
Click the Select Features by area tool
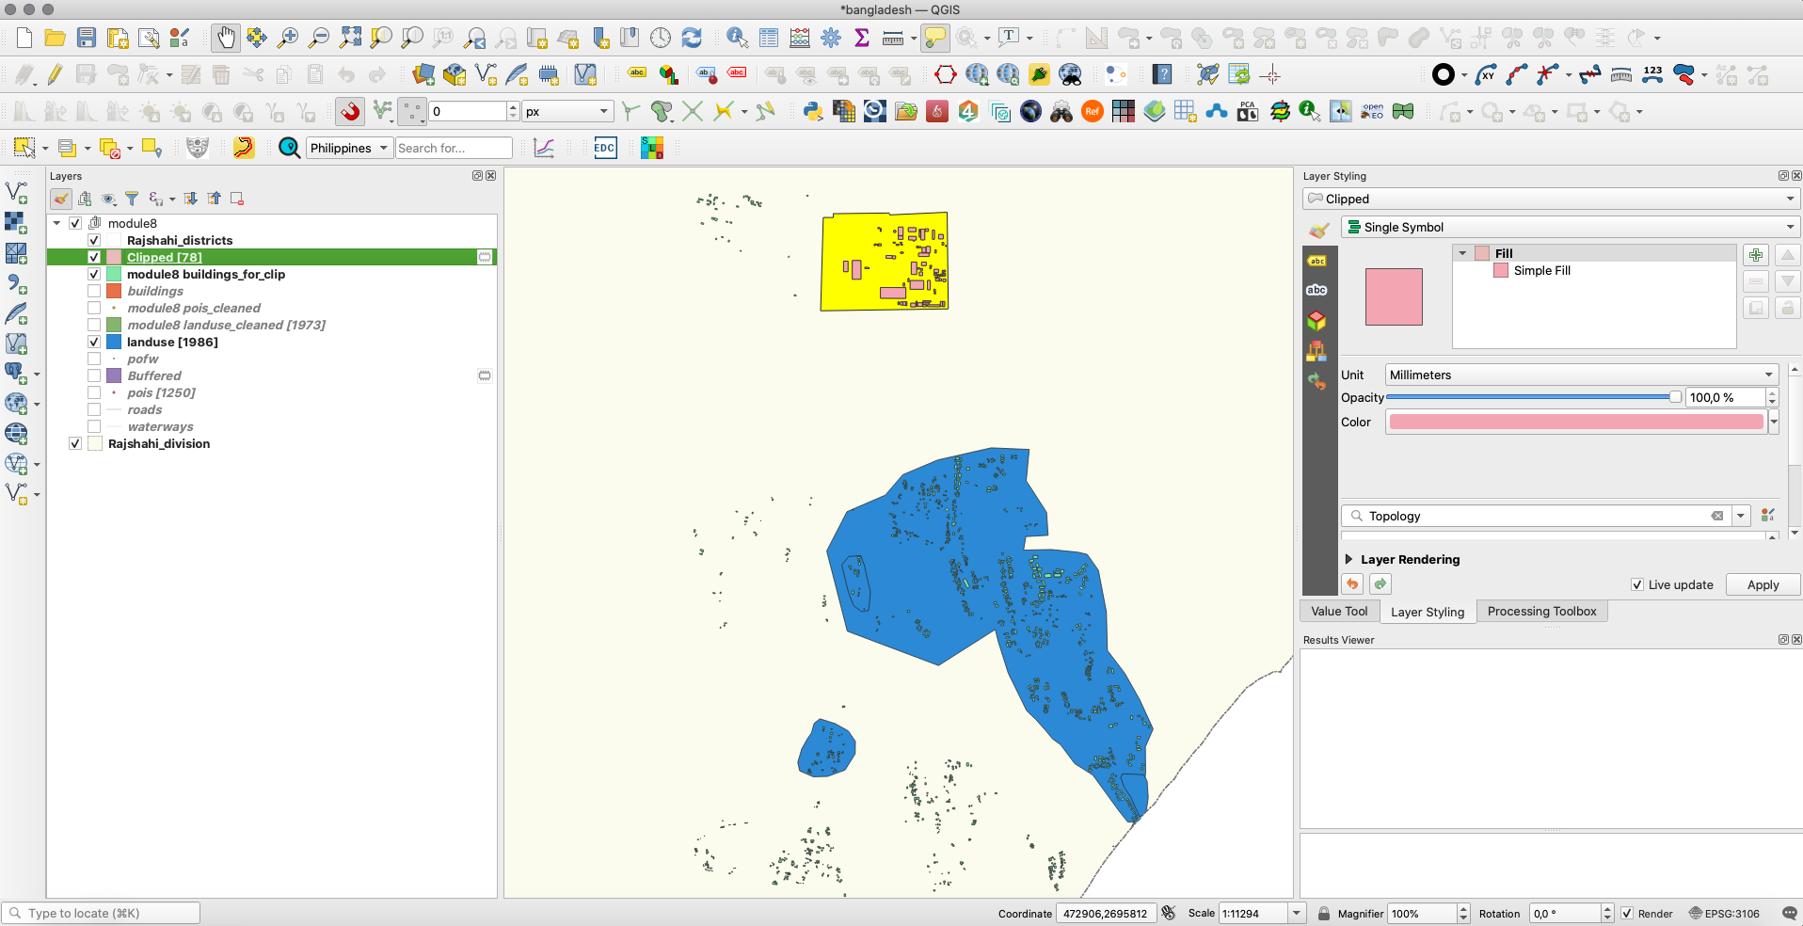[24, 148]
